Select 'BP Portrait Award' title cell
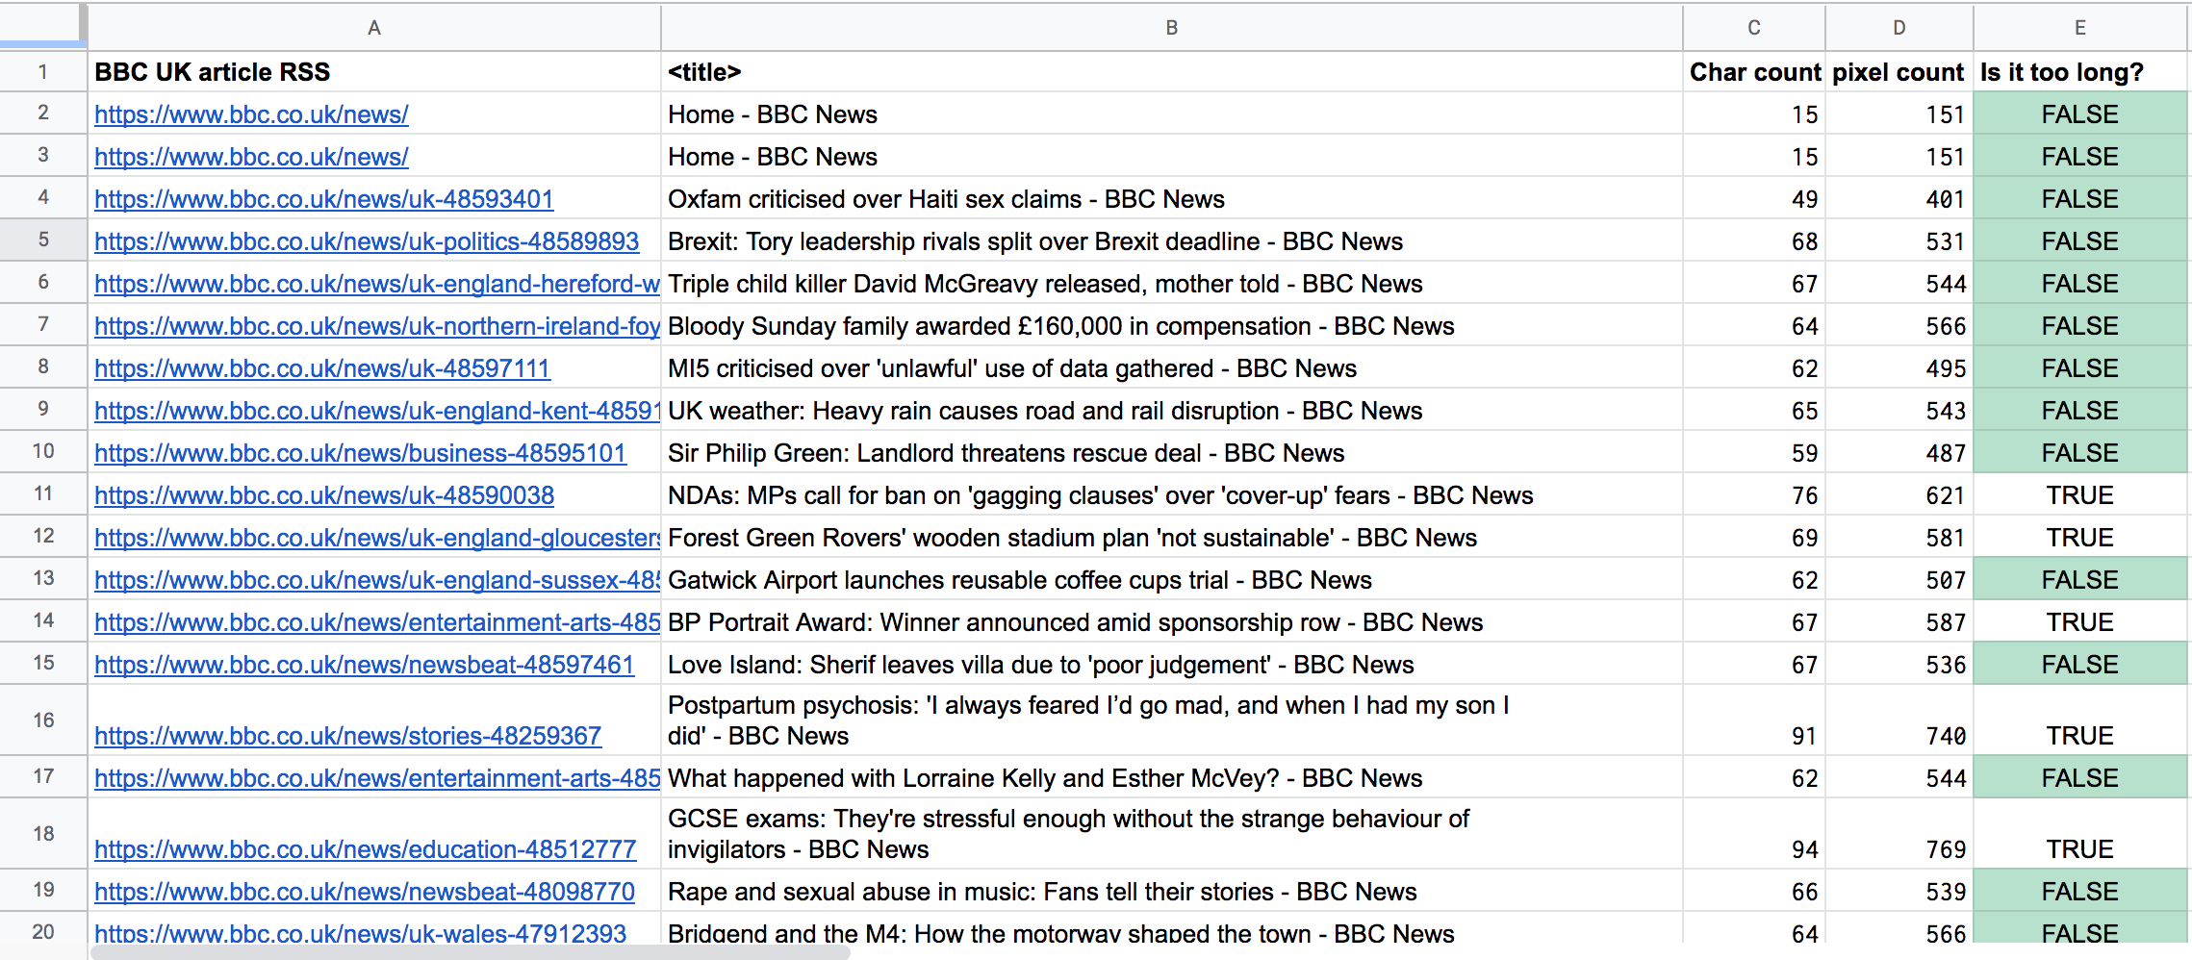2192x960 pixels. pyautogui.click(x=1171, y=621)
